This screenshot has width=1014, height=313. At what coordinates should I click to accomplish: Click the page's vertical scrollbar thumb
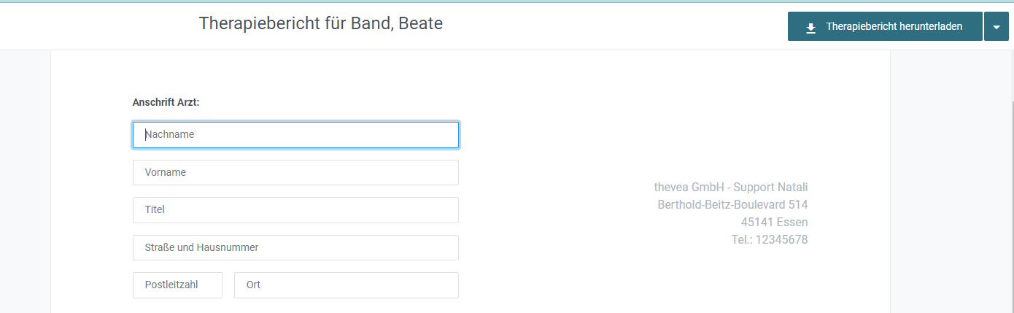[1011, 207]
